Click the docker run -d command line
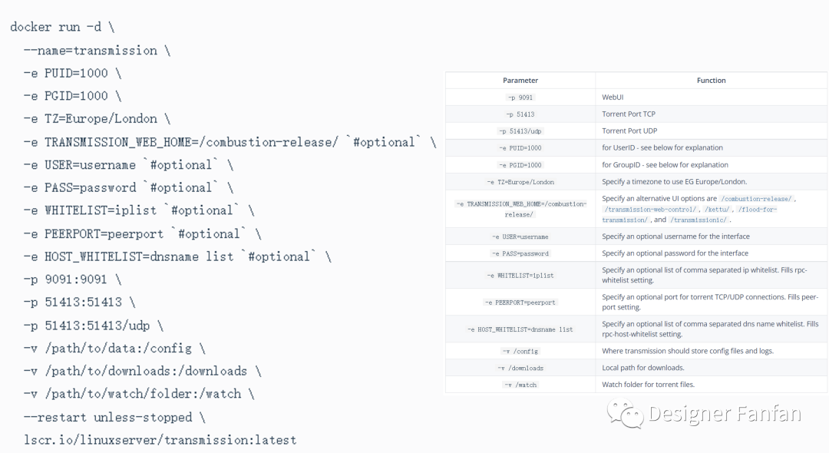 62,27
